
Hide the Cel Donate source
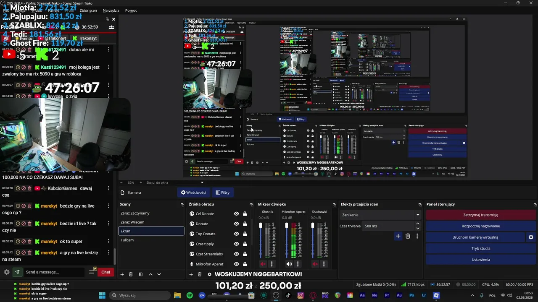[x=237, y=214]
